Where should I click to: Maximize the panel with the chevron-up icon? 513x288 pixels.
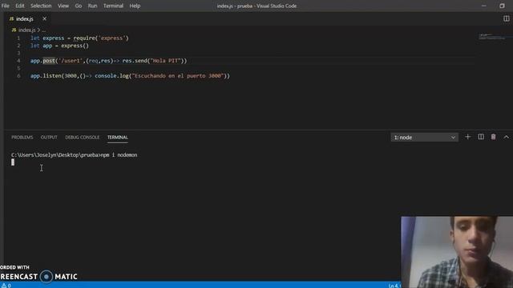click(506, 137)
